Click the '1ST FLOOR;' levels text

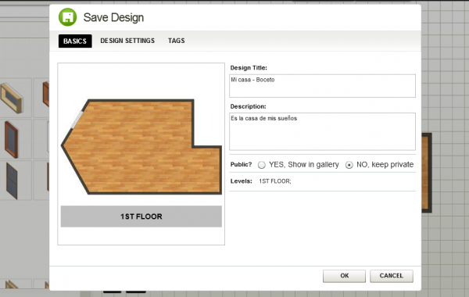(x=275, y=181)
